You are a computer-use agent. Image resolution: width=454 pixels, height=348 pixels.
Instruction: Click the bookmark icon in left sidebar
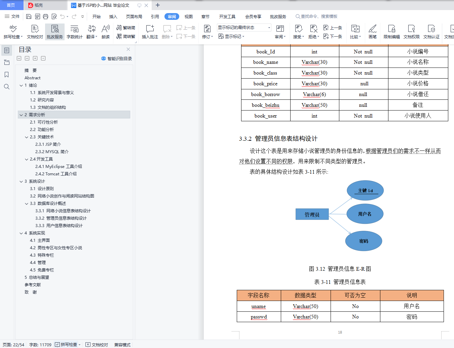pyautogui.click(x=7, y=75)
